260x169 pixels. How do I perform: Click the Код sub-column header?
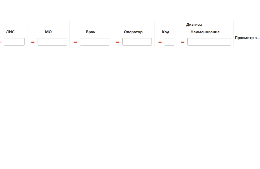[x=166, y=32]
